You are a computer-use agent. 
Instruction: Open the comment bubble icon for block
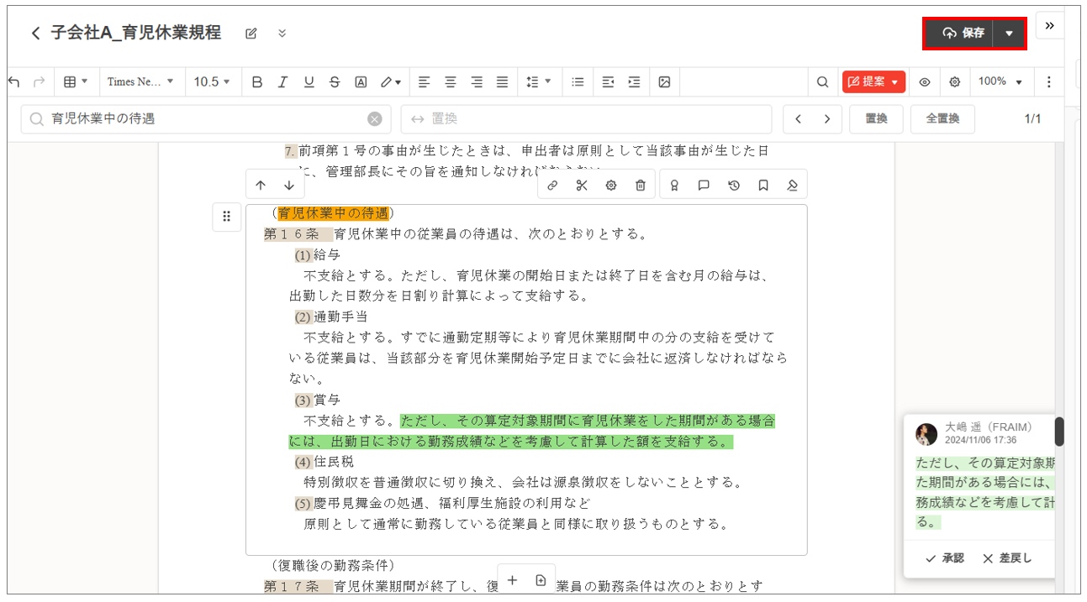point(704,186)
